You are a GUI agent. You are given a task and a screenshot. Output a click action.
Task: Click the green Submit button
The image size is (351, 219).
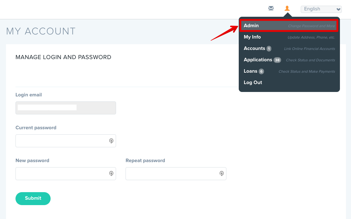click(x=33, y=198)
